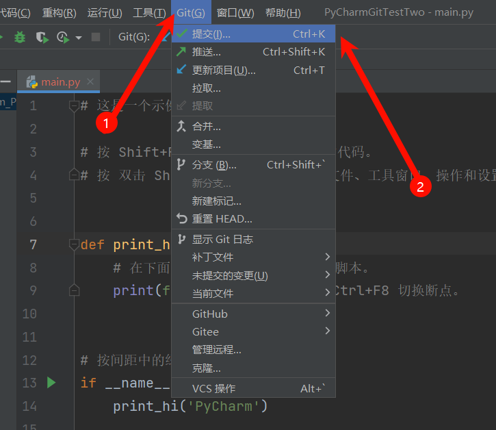Viewport: 496px width, 430px height.
Task: Select 克隆... menu item
Action: 253,368
